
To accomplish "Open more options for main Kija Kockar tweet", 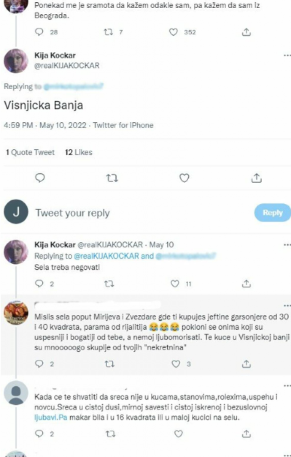I will pos(287,56).
